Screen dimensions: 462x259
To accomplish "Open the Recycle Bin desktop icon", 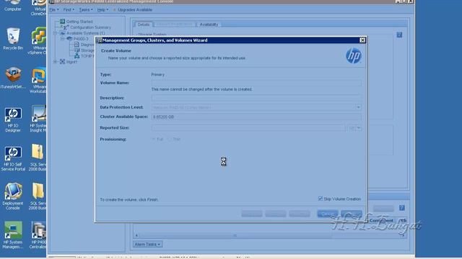I will click(13, 38).
